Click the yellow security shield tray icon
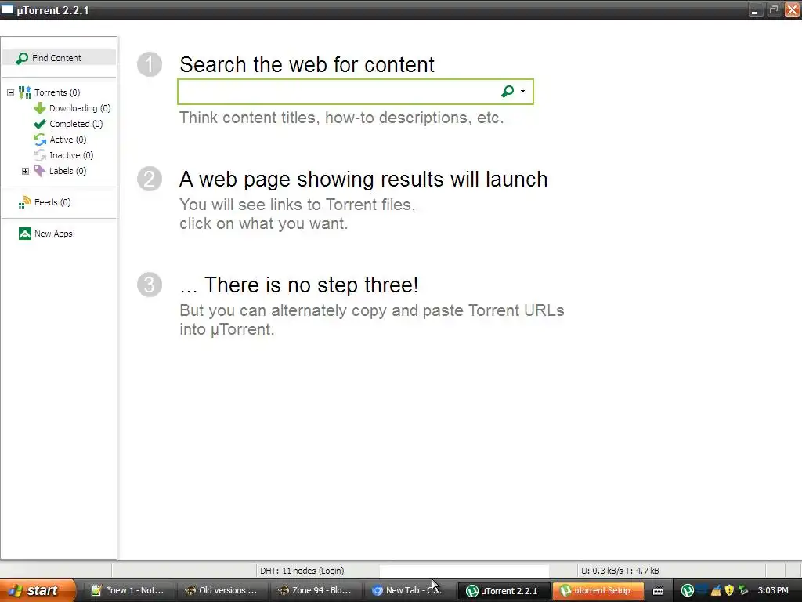Viewport: 802px width, 602px height. pos(729,591)
